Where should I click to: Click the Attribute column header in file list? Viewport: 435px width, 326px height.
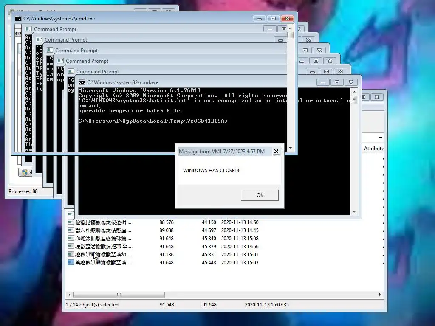point(373,149)
